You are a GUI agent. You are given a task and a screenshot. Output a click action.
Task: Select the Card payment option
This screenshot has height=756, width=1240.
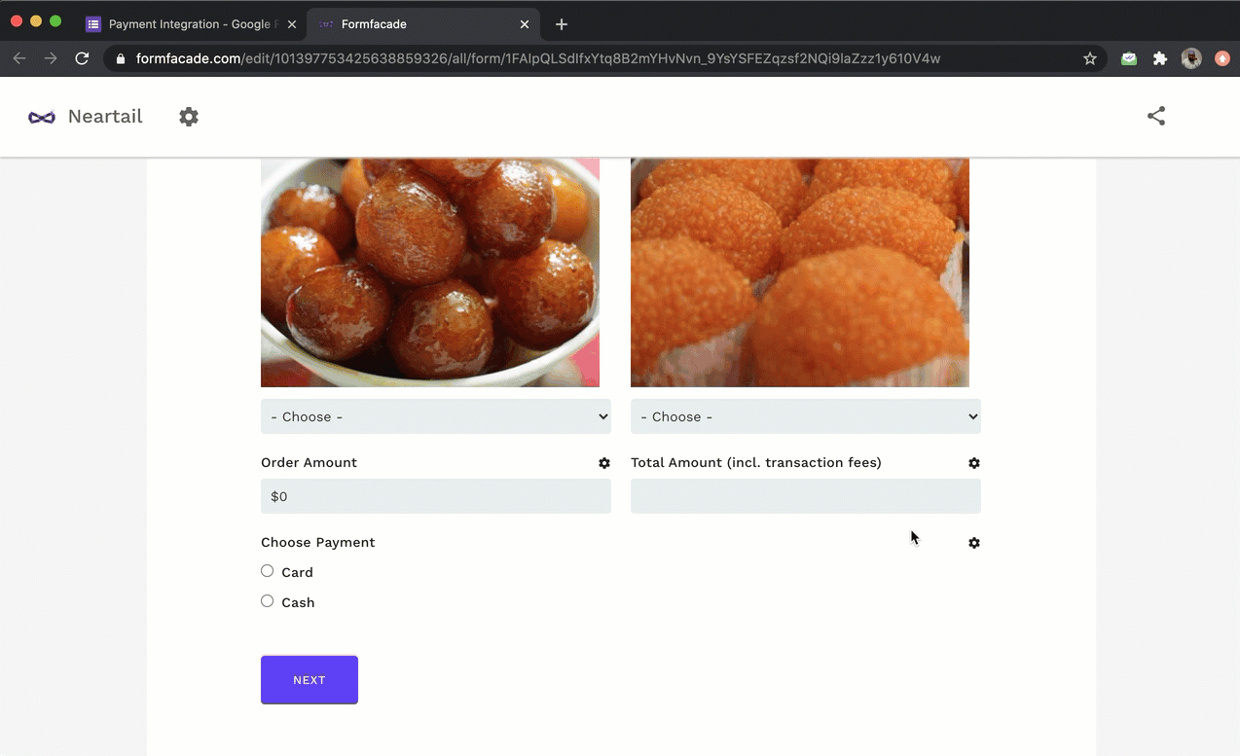coord(268,571)
